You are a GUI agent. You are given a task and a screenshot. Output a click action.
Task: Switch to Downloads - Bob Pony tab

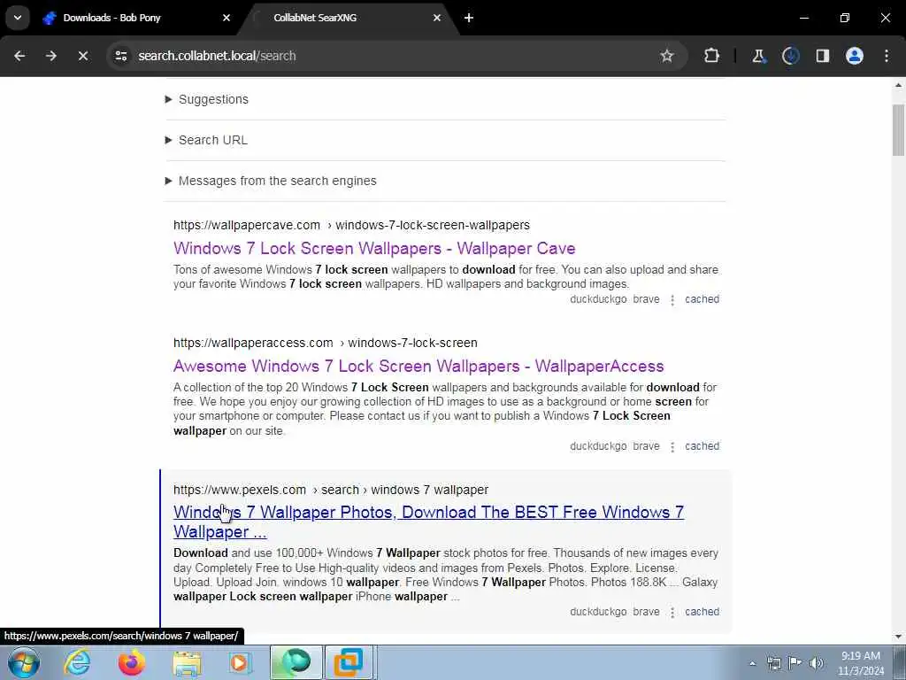coord(111,18)
